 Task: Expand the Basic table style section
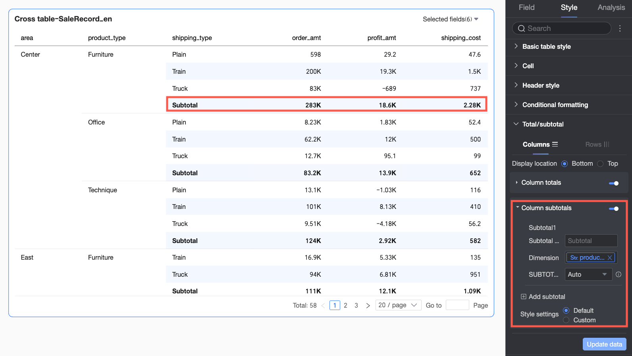point(546,47)
